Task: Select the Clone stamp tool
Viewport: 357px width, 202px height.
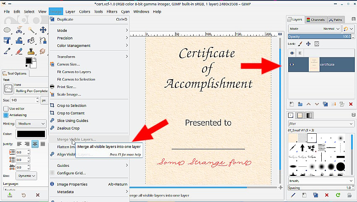Action: pos(31,52)
